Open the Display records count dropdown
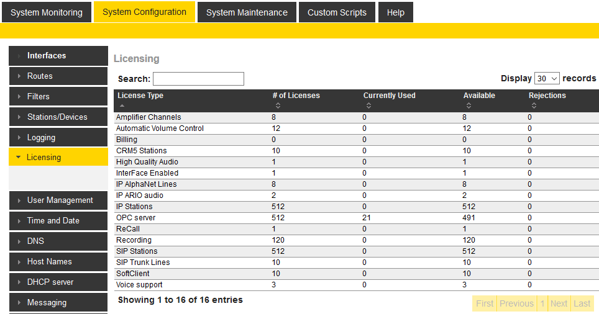Screen dimensions: 599x314 click(547, 79)
